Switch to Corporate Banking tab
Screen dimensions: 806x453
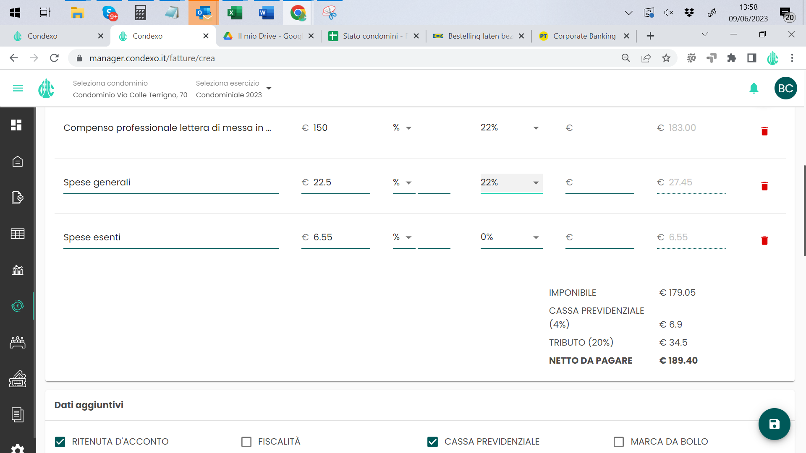tap(584, 36)
